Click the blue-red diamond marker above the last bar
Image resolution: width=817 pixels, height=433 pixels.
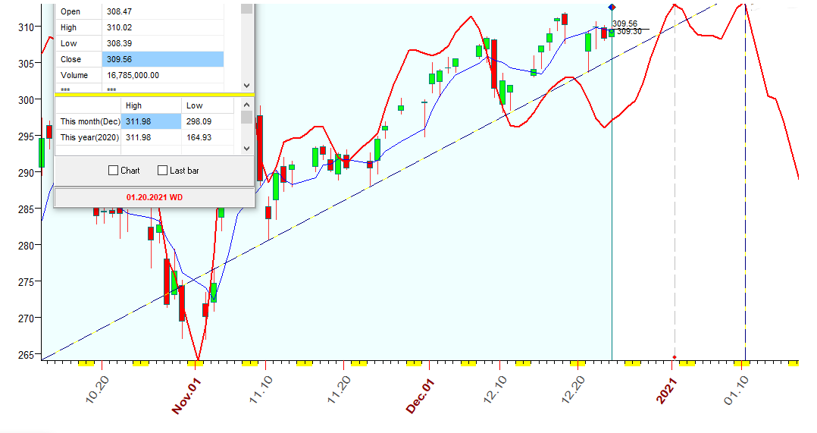[x=612, y=7]
